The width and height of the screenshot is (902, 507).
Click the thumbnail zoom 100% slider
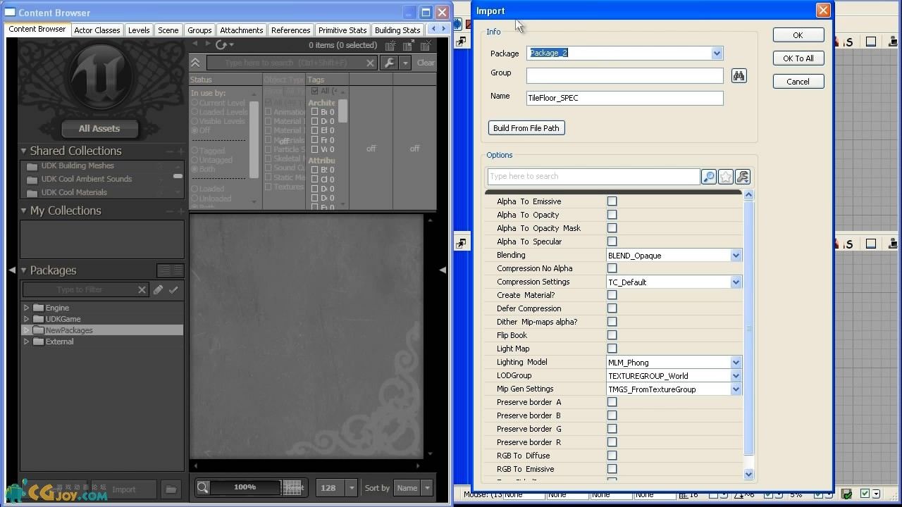click(245, 487)
